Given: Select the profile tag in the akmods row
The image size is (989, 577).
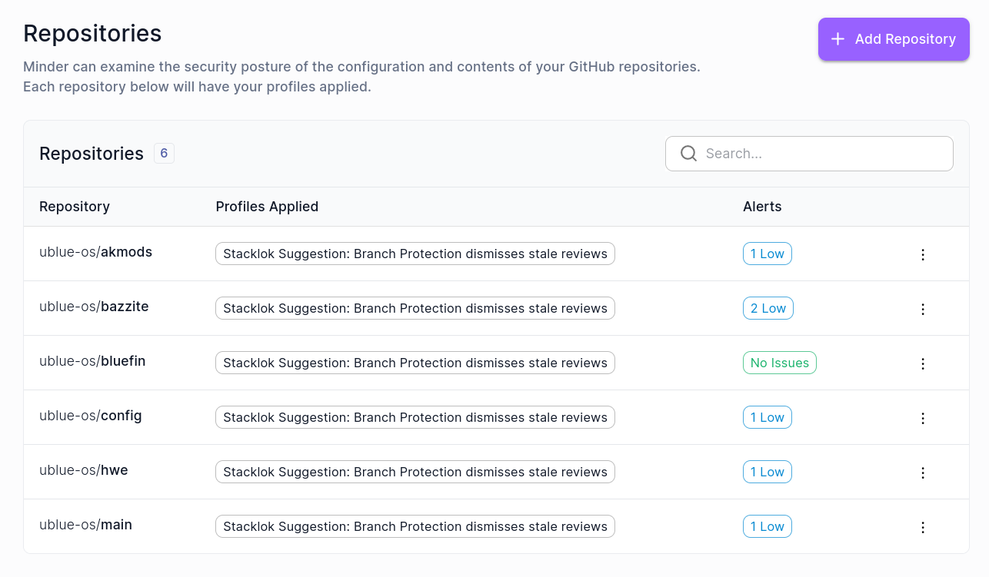Looking at the screenshot, I should click(x=415, y=254).
